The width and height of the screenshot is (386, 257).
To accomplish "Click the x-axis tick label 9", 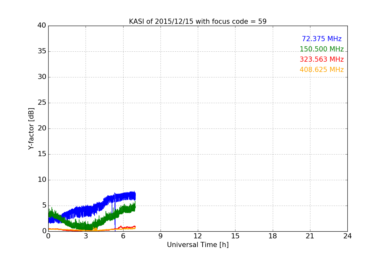I will pos(161,236).
